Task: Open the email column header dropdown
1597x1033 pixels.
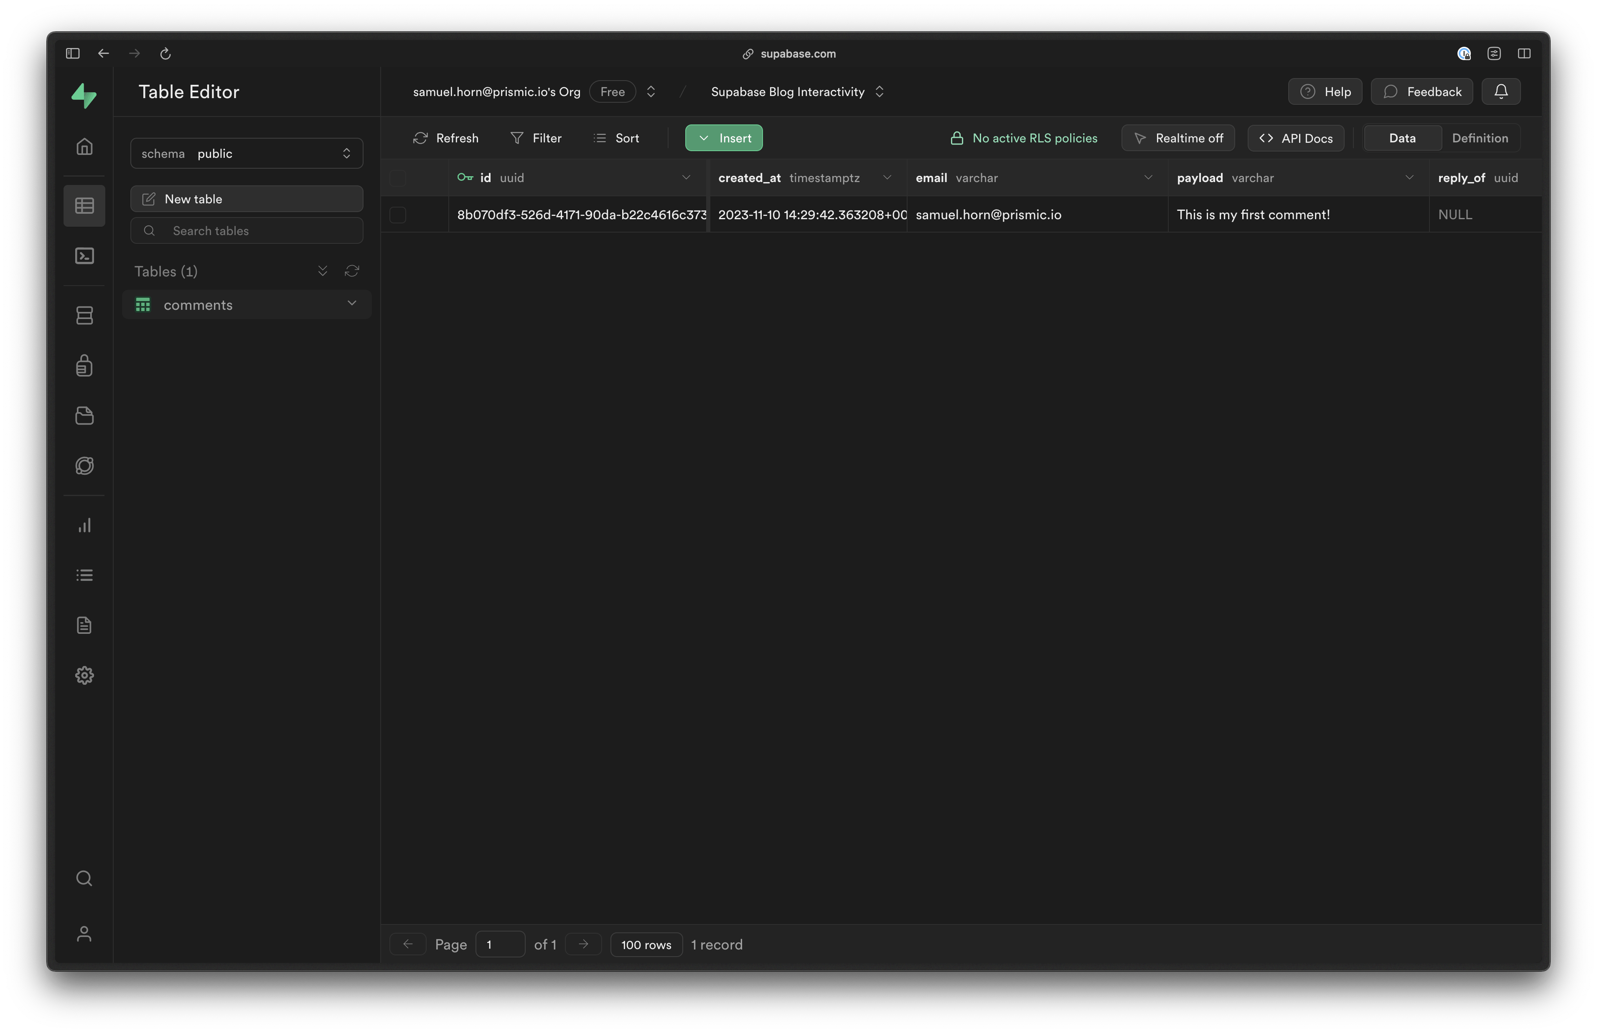Action: [x=1148, y=177]
